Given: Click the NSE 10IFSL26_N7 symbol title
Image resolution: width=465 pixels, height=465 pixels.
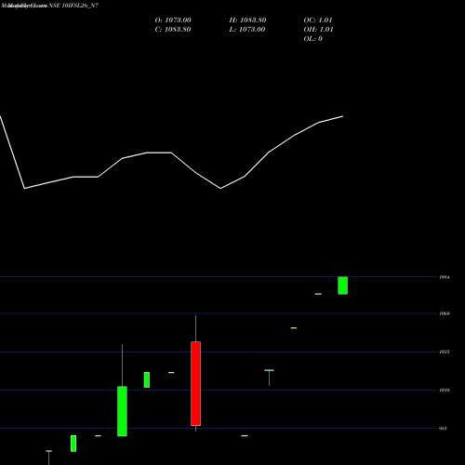Looking at the screenshot, I should click(73, 6).
